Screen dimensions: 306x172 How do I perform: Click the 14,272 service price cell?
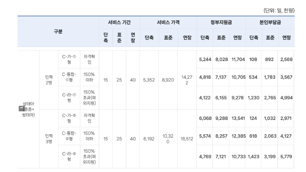[187, 80]
